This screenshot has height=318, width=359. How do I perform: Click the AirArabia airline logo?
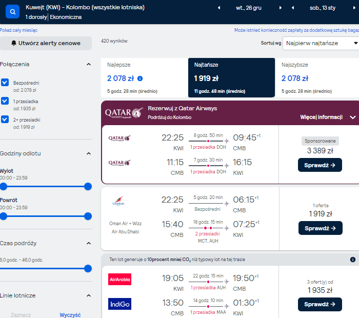tap(119, 280)
